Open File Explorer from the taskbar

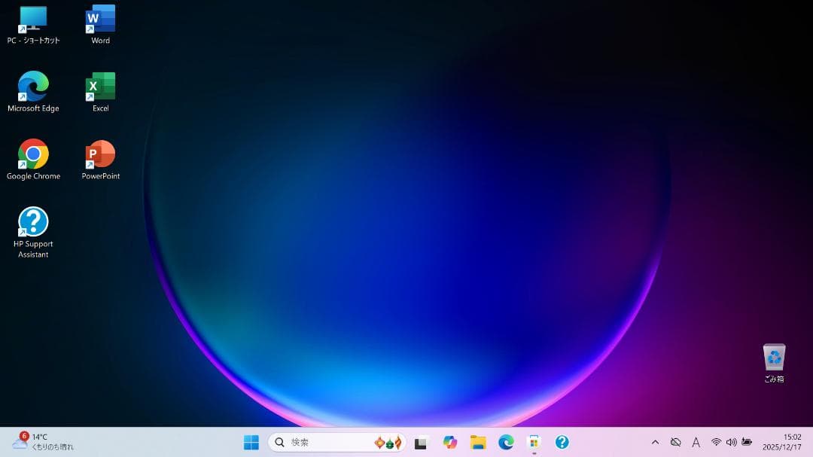(x=477, y=443)
